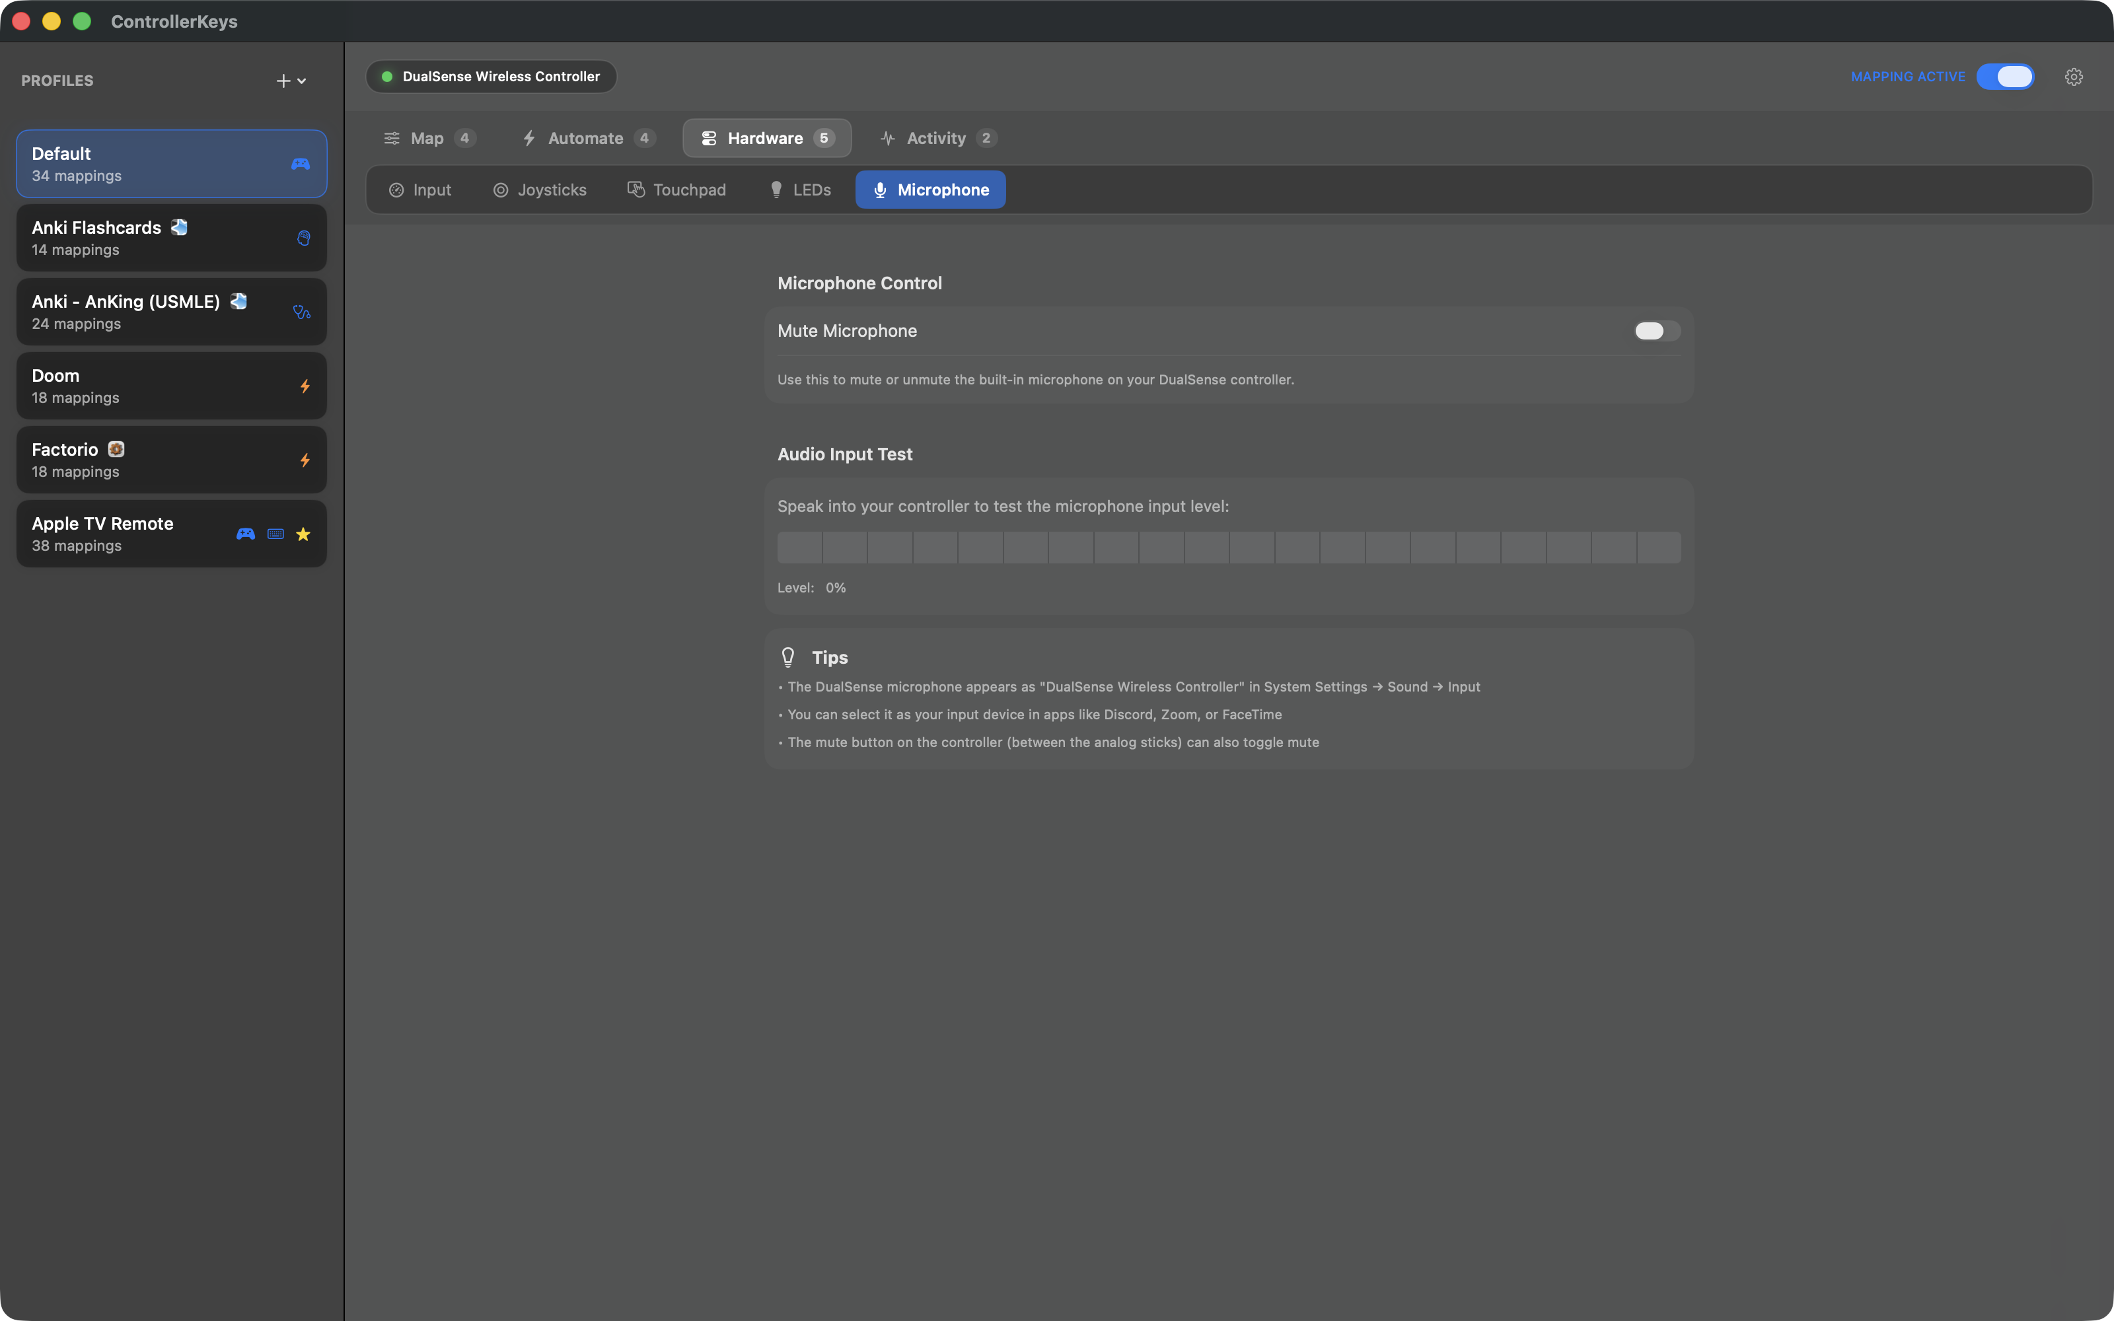Select the Anki - AnKing (USMLE) profile
Screen dimensions: 2114x1321
[171, 312]
